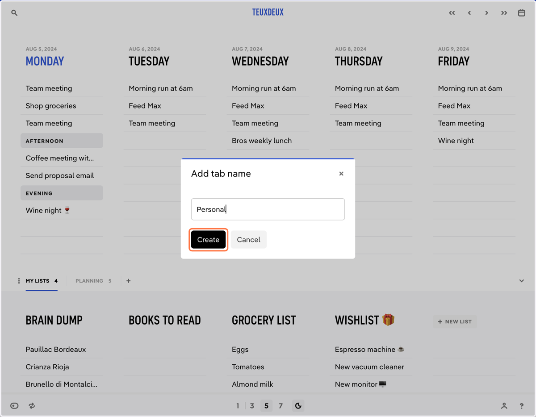
Task: Close the Add tab name dialog
Action: (x=341, y=174)
